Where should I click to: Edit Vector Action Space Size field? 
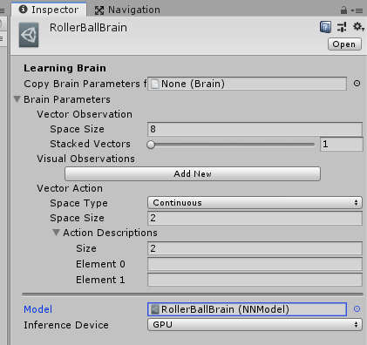(255, 218)
